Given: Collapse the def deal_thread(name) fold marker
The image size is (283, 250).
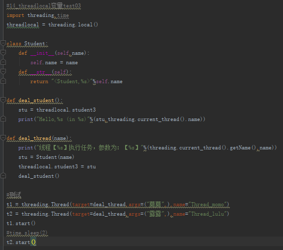Looking at the screenshot, I should click(3, 138).
